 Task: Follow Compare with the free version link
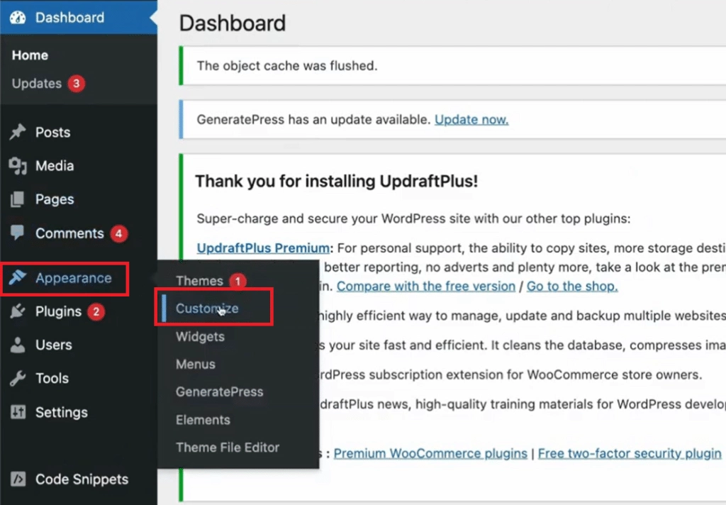(x=425, y=287)
